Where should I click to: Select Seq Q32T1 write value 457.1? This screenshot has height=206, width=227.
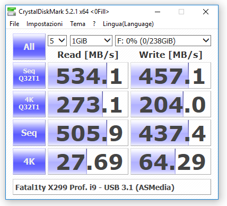tap(171, 75)
